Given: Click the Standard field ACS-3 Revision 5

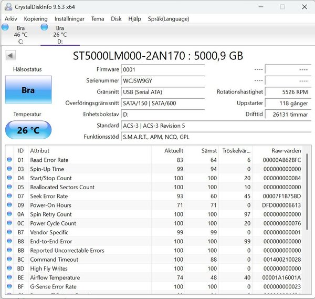Looking at the screenshot, I should [x=216, y=126].
